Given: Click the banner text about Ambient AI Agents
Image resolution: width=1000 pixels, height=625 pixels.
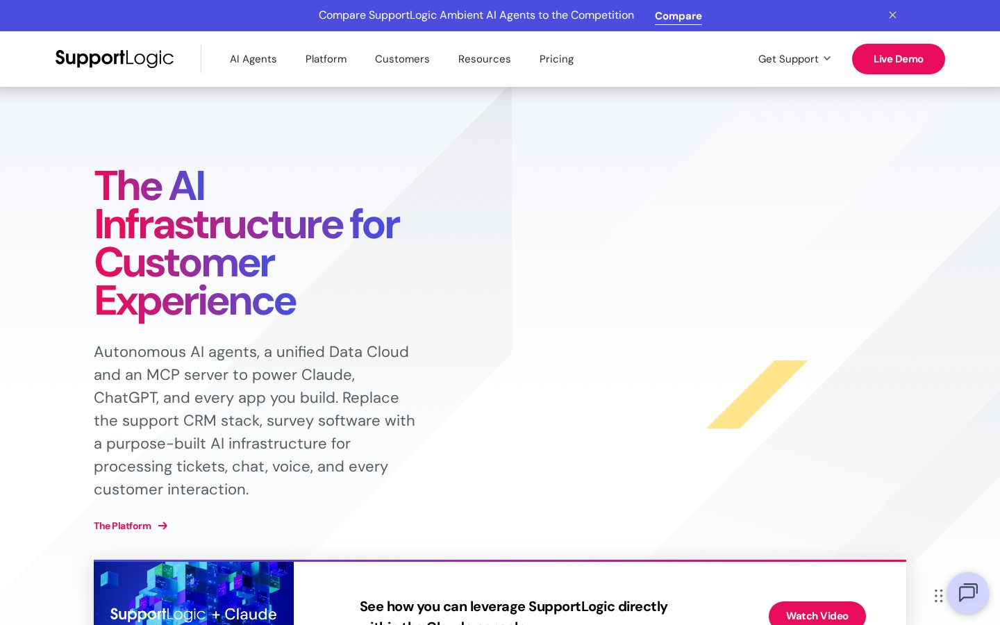Looking at the screenshot, I should tap(476, 15).
